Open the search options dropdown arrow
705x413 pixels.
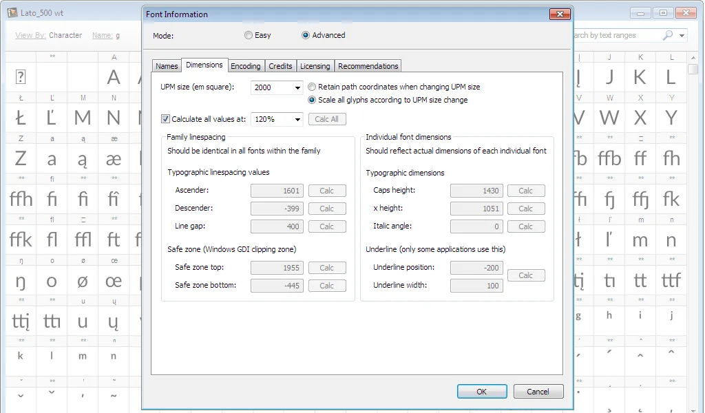[x=682, y=34]
